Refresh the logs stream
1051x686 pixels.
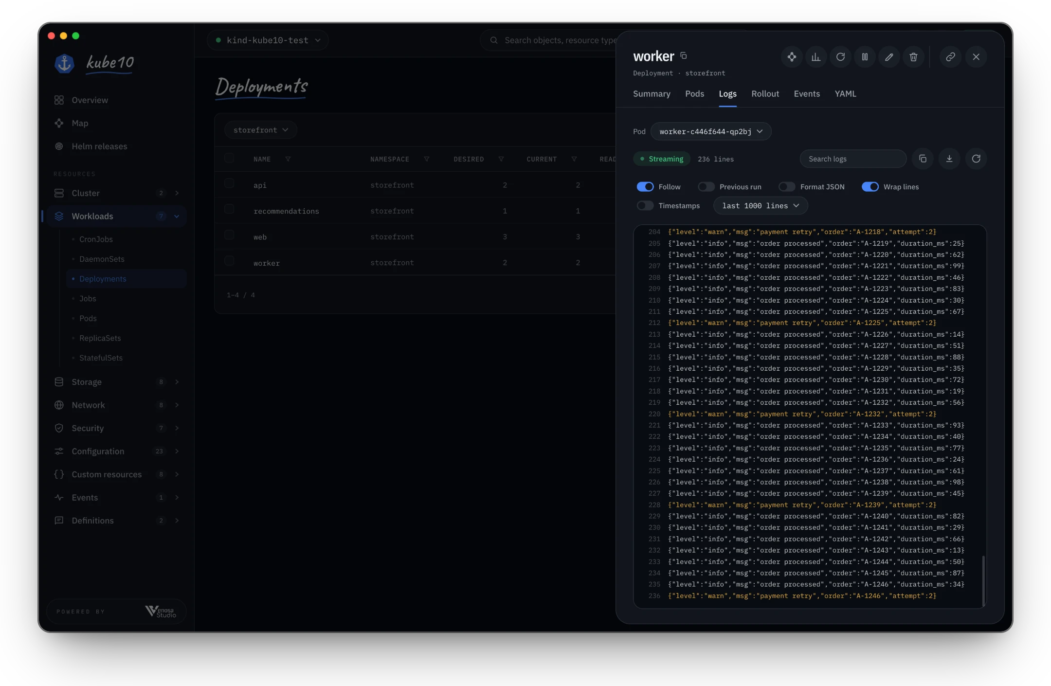pyautogui.click(x=976, y=159)
